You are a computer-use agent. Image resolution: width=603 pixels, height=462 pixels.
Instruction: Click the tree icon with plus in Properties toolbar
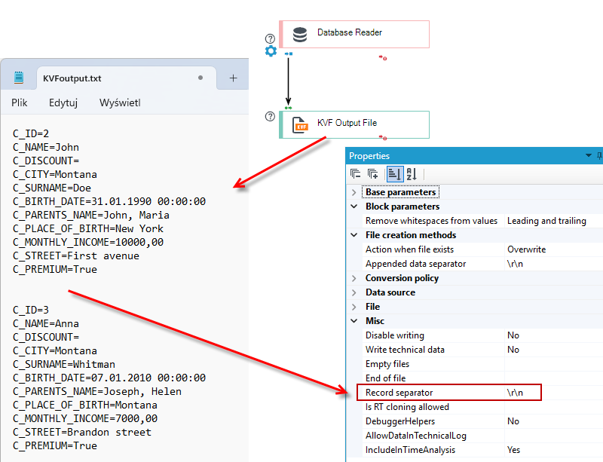372,174
